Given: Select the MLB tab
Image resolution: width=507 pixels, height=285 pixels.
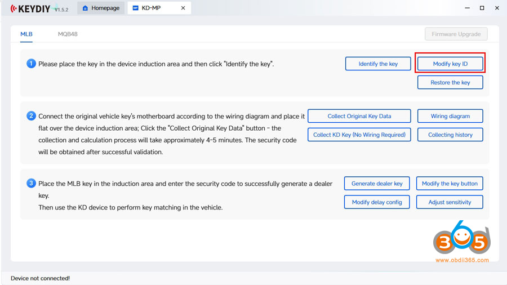Looking at the screenshot, I should click(26, 34).
